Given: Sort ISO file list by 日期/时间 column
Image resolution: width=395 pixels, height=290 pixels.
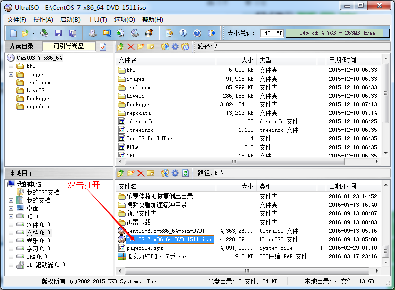Looking at the screenshot, I should tap(354, 60).
